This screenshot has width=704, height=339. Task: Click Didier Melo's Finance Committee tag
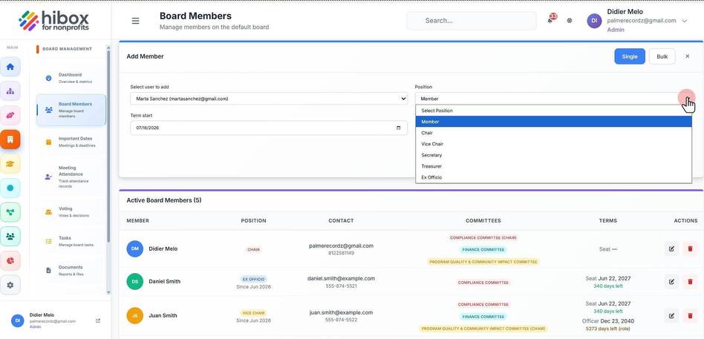(483, 249)
